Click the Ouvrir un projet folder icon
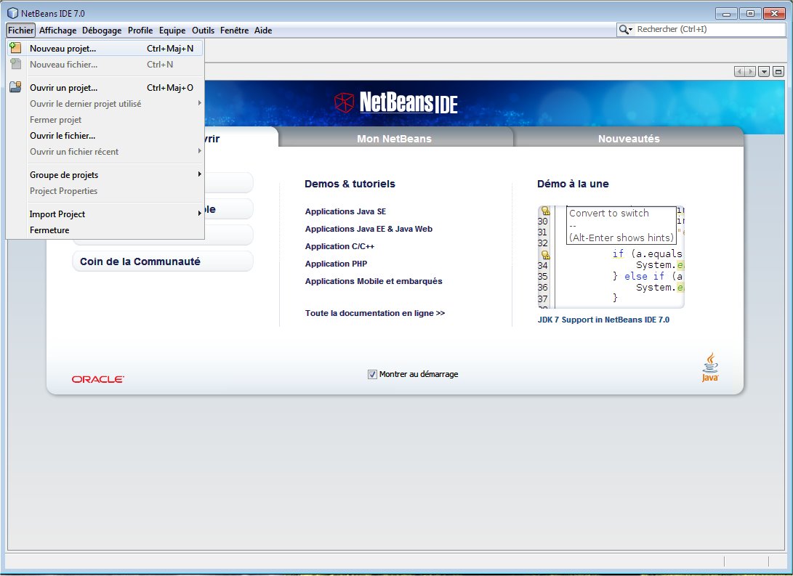Image resolution: width=793 pixels, height=576 pixels. pyautogui.click(x=16, y=87)
